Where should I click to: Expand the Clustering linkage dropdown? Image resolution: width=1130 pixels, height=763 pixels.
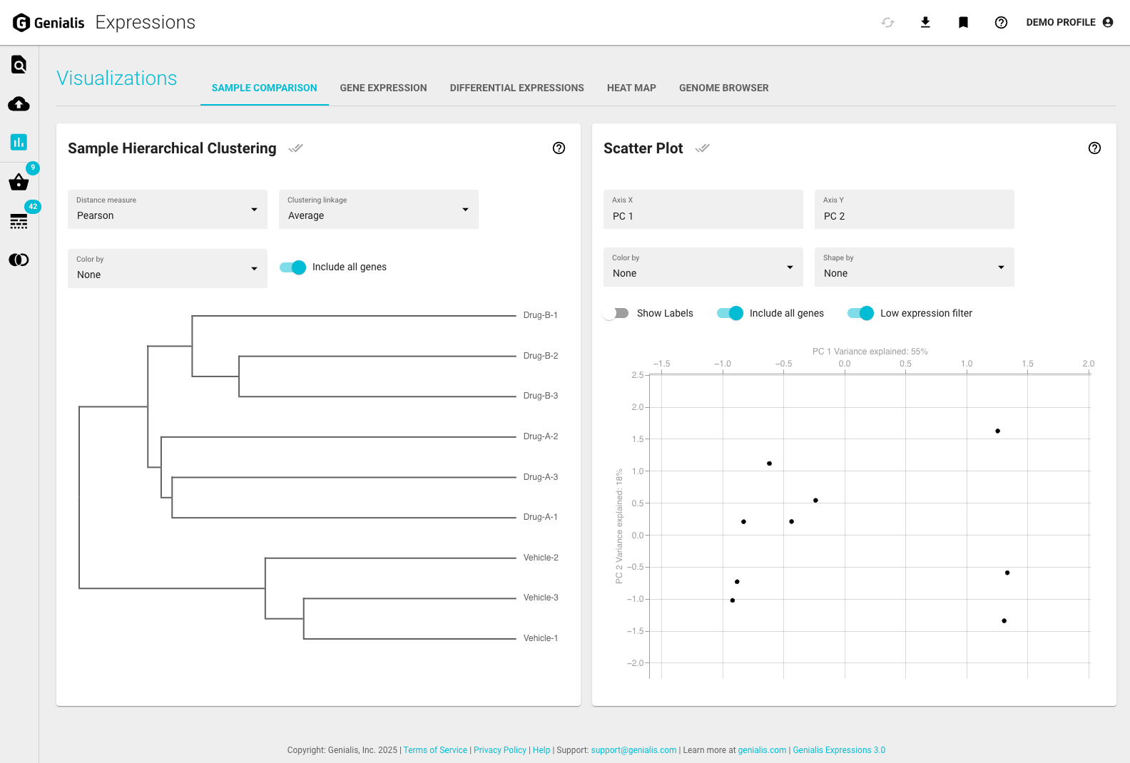[378, 210]
